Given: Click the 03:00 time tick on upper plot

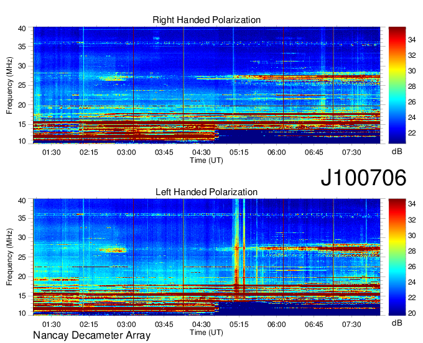Looking at the screenshot, I should (126, 152).
